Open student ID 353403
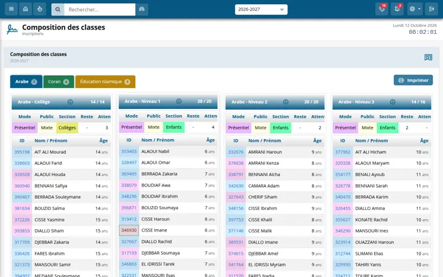This screenshot has height=277, width=443. point(129,151)
